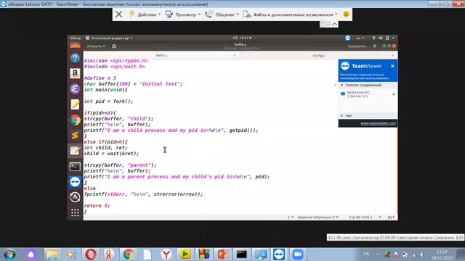Switch to the hello.c tab
The image size is (465, 261).
point(161,55)
